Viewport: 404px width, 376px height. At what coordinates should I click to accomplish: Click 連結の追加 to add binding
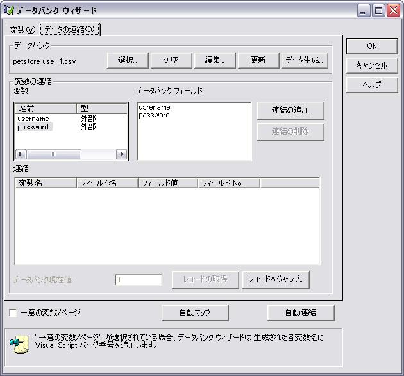coord(290,110)
